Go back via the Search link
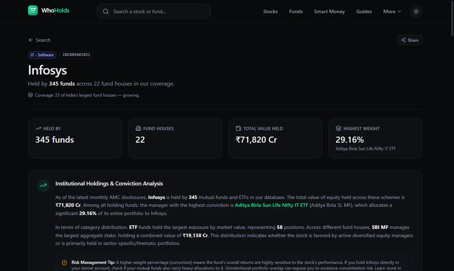Screen dimensions: 454x271 point(39,40)
